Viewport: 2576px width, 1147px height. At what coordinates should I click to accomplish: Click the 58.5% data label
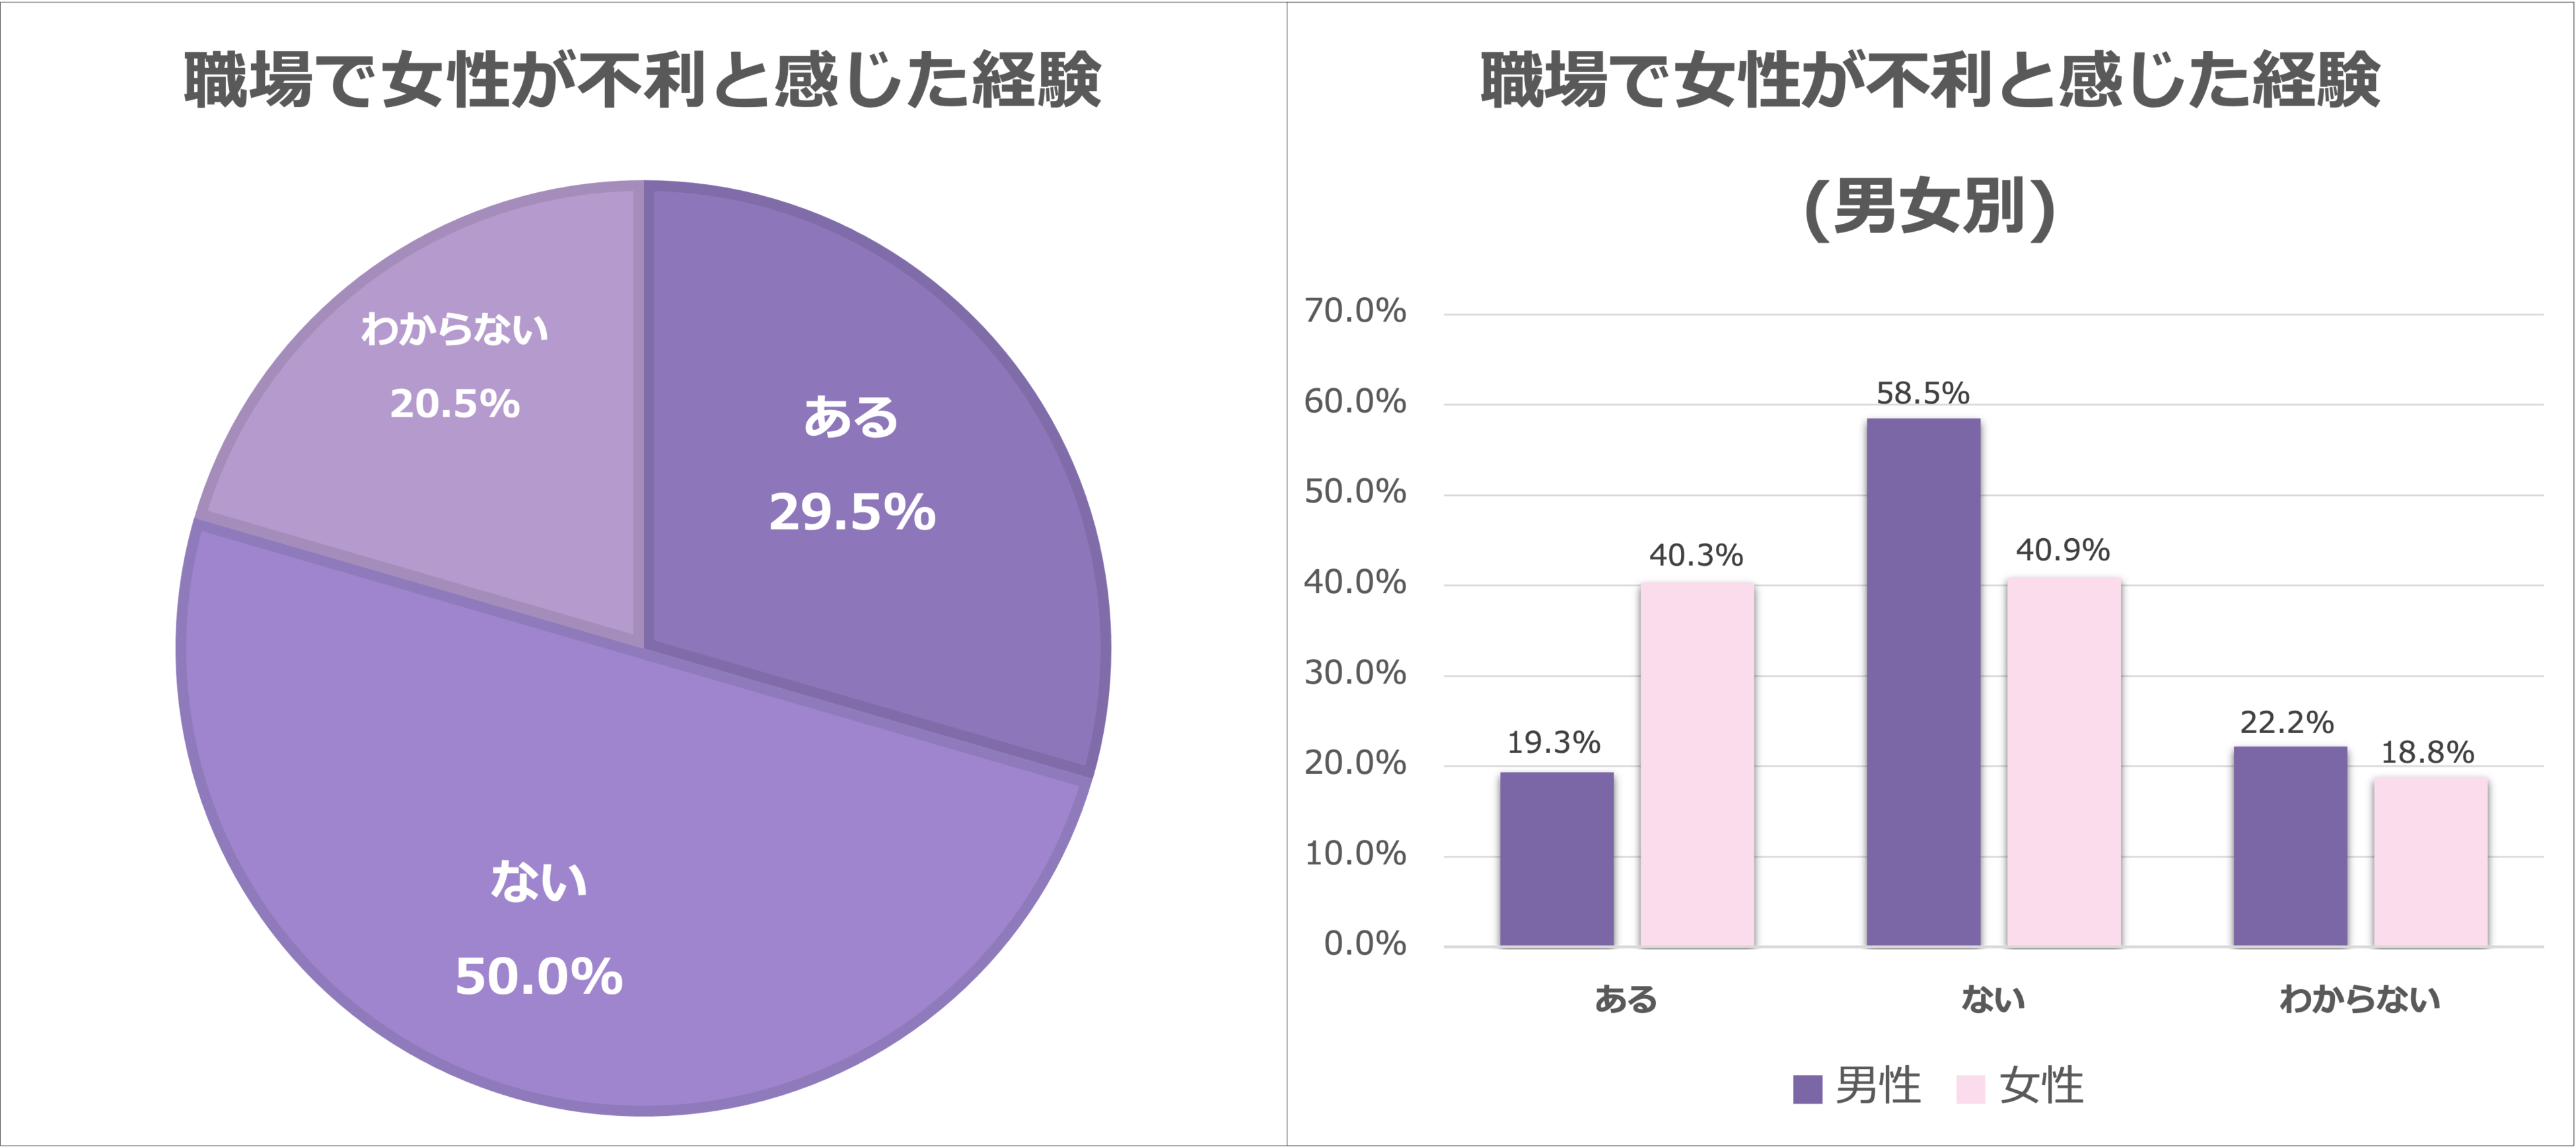point(1923,393)
